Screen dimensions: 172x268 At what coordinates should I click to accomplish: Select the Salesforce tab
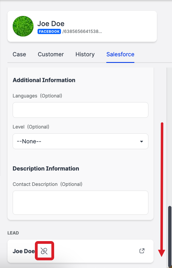tap(120, 54)
